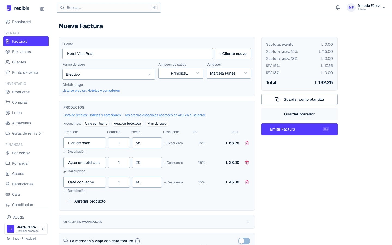This screenshot has height=245, width=392.
Task: Click the copy icon in Guardar como plantilla
Action: 277,99
